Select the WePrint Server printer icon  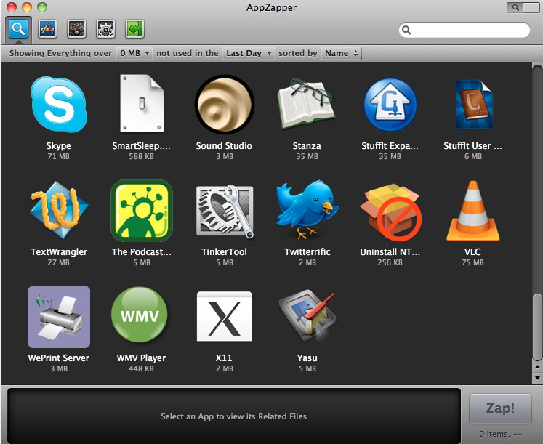[59, 317]
